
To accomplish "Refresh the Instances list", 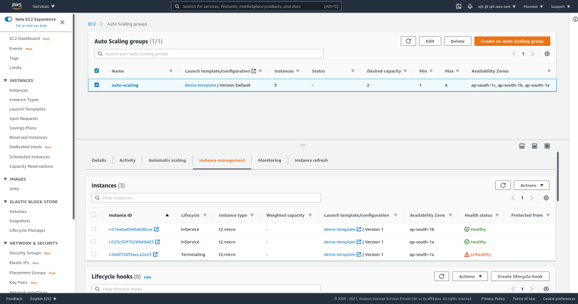I will coord(503,185).
